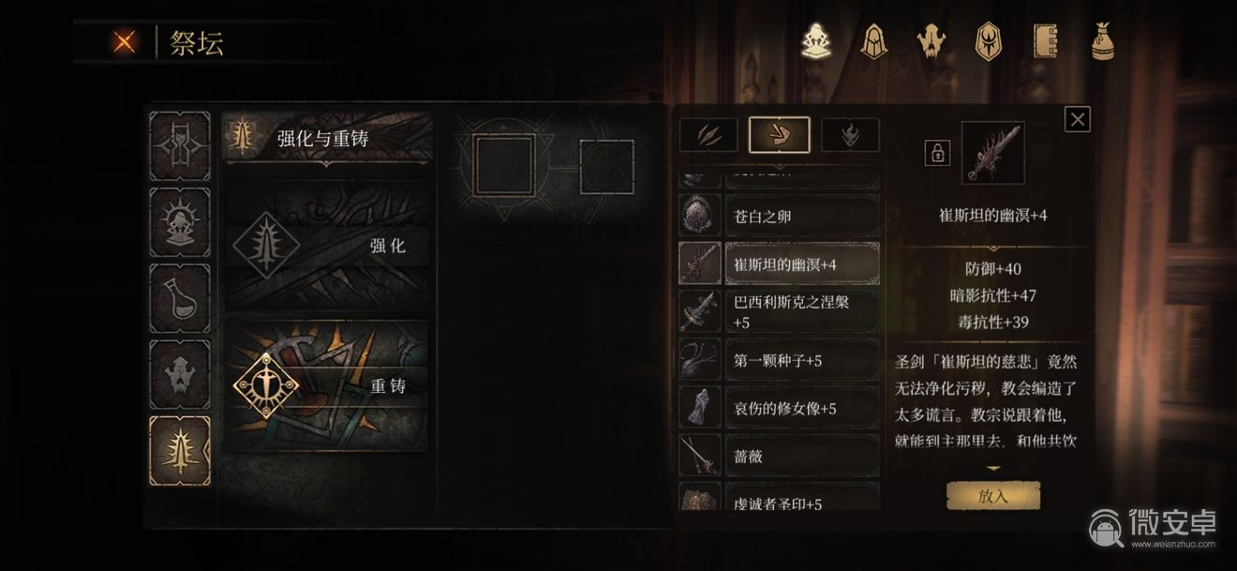The image size is (1237, 571).
Task: Expand description with the small down arrow
Action: (x=993, y=468)
